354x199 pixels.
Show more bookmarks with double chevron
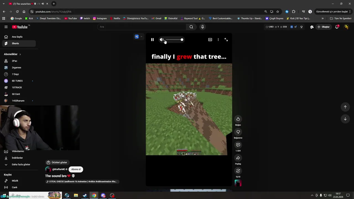(x=322, y=19)
